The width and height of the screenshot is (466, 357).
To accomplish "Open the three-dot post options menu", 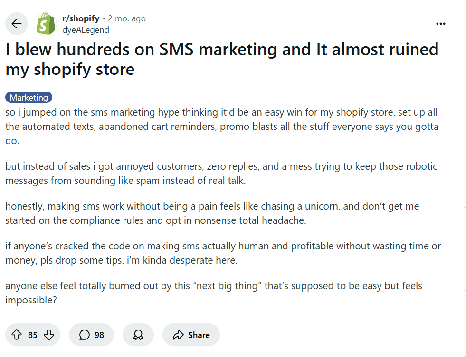I will 441,24.
